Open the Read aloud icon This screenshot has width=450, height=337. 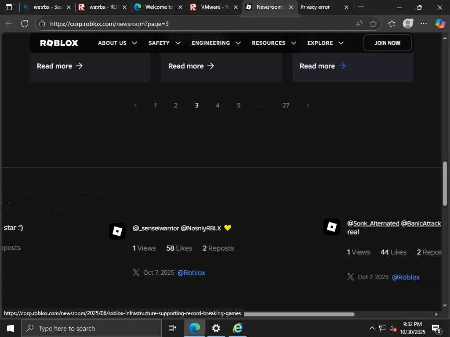click(359, 24)
